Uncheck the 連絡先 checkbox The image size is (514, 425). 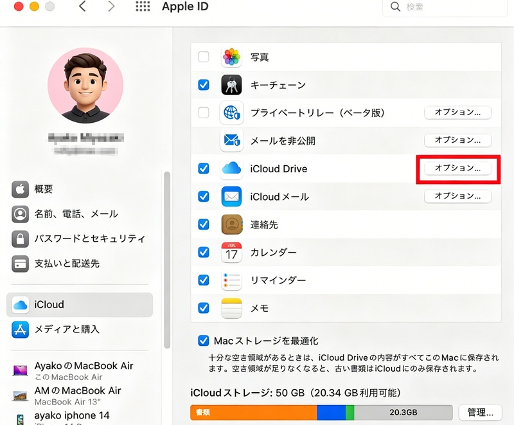[204, 224]
